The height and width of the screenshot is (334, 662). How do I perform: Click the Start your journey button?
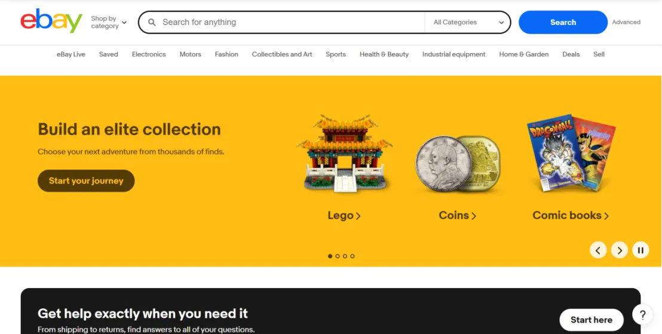pyautogui.click(x=86, y=180)
